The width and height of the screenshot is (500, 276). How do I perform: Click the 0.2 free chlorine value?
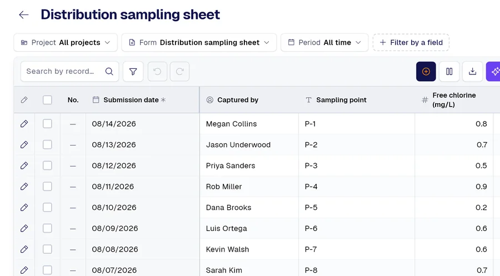click(481, 208)
